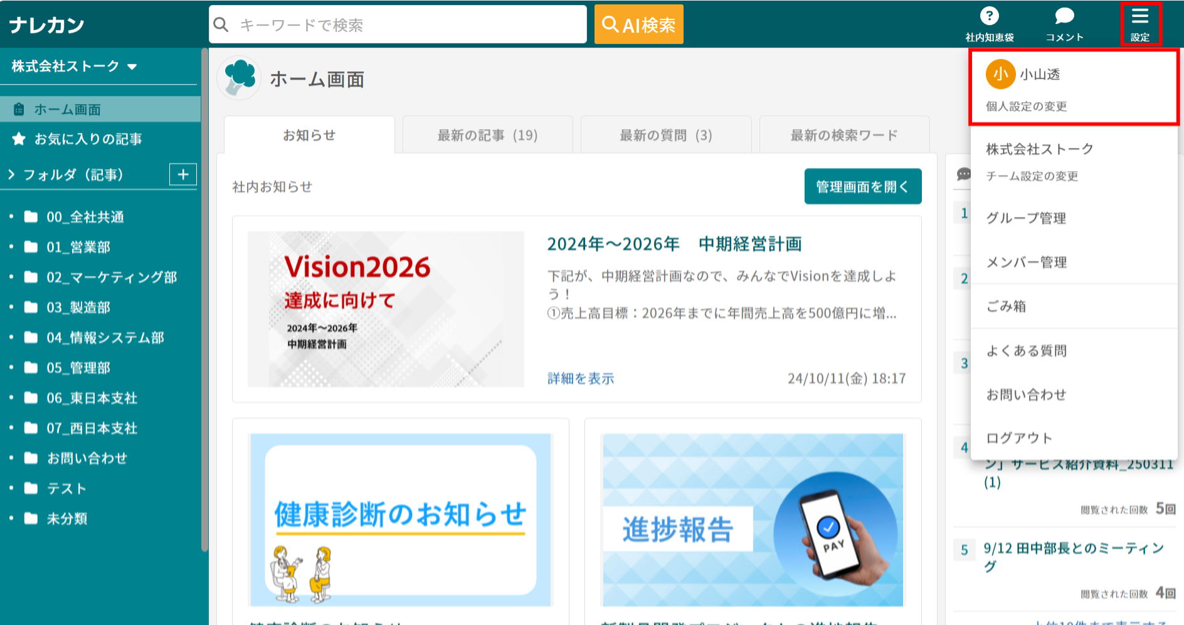Open the コメント speech bubble icon
Viewport: 1184px width, 625px height.
(x=1064, y=16)
